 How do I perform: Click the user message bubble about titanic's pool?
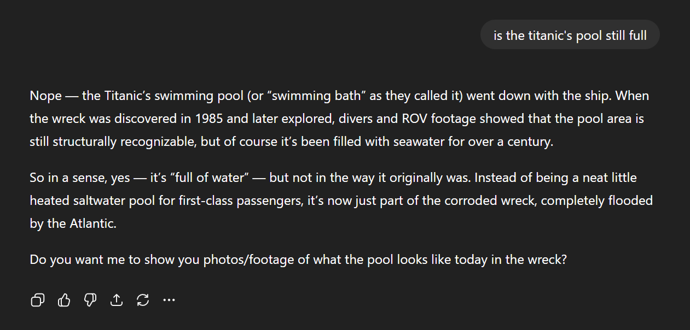[x=570, y=36]
